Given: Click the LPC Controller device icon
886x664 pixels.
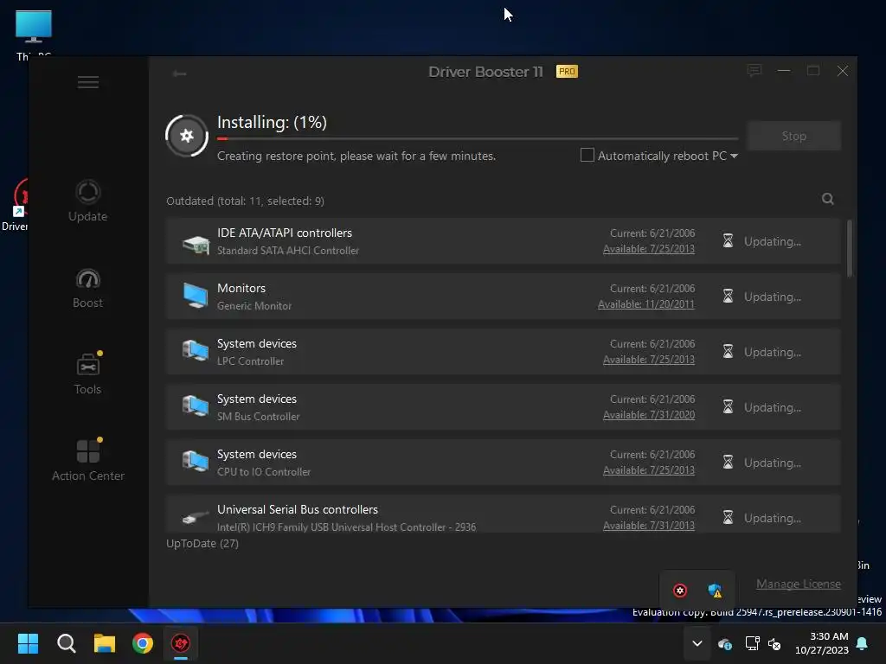Looking at the screenshot, I should tap(196, 350).
